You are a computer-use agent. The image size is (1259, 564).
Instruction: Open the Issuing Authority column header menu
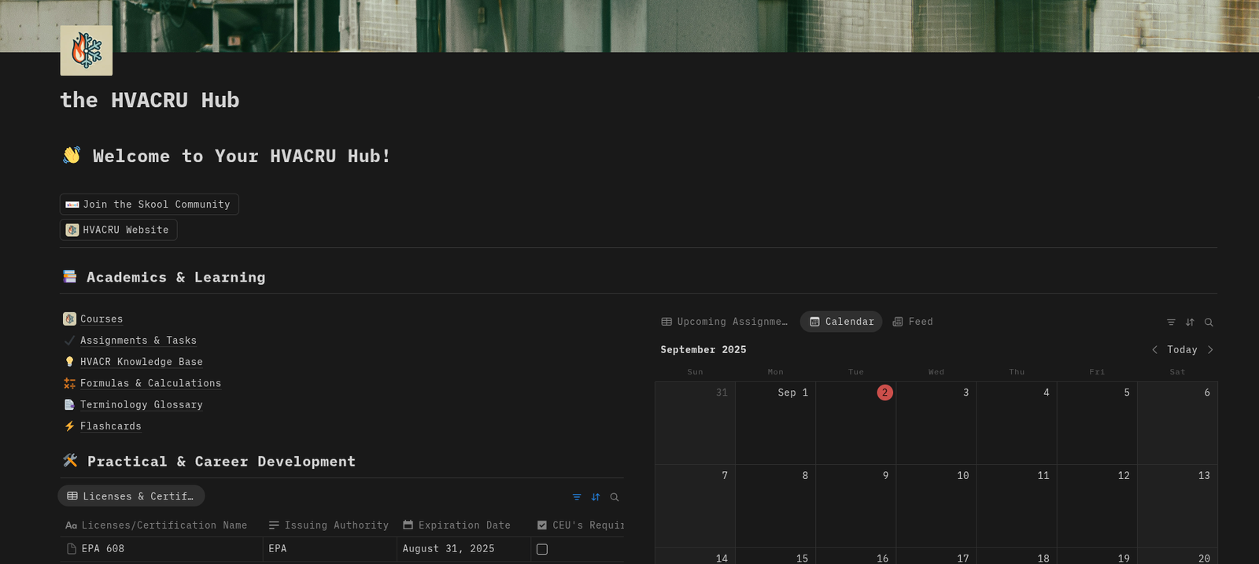point(329,525)
